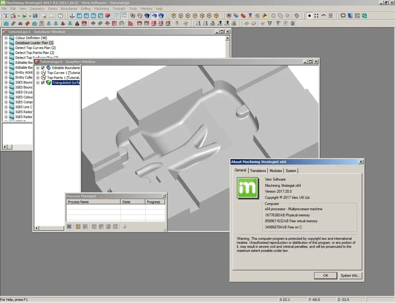Screen dimensions: 395x303
Task: Open the dropdown arrow beside open file icon
Action: pos(19,16)
